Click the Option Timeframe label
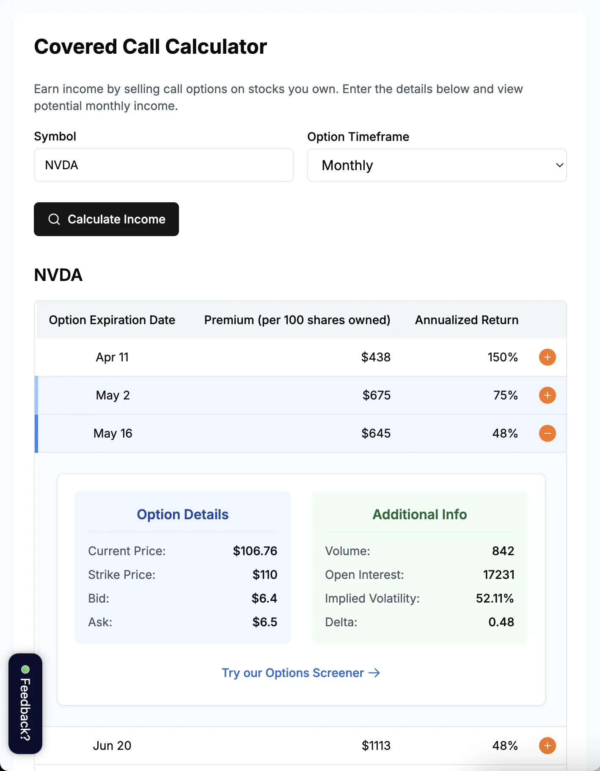 pyautogui.click(x=358, y=137)
